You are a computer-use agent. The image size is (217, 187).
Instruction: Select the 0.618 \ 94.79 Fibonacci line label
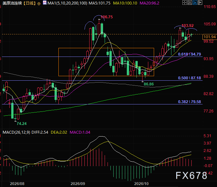pos(189,54)
